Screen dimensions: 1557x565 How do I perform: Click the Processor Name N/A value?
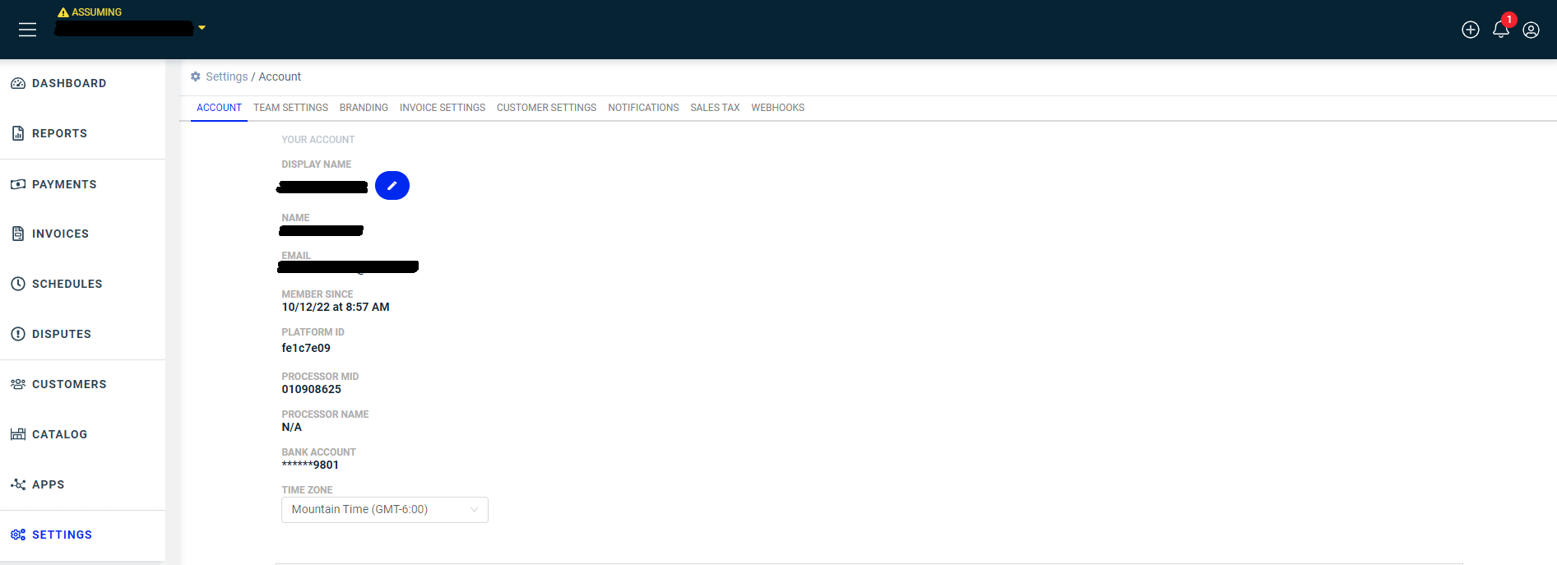pyautogui.click(x=291, y=427)
